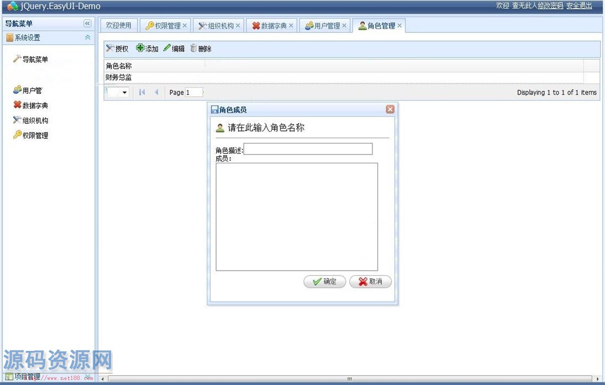
Task: Click the 授权 (authorize) toolbar icon
Action: [x=110, y=49]
